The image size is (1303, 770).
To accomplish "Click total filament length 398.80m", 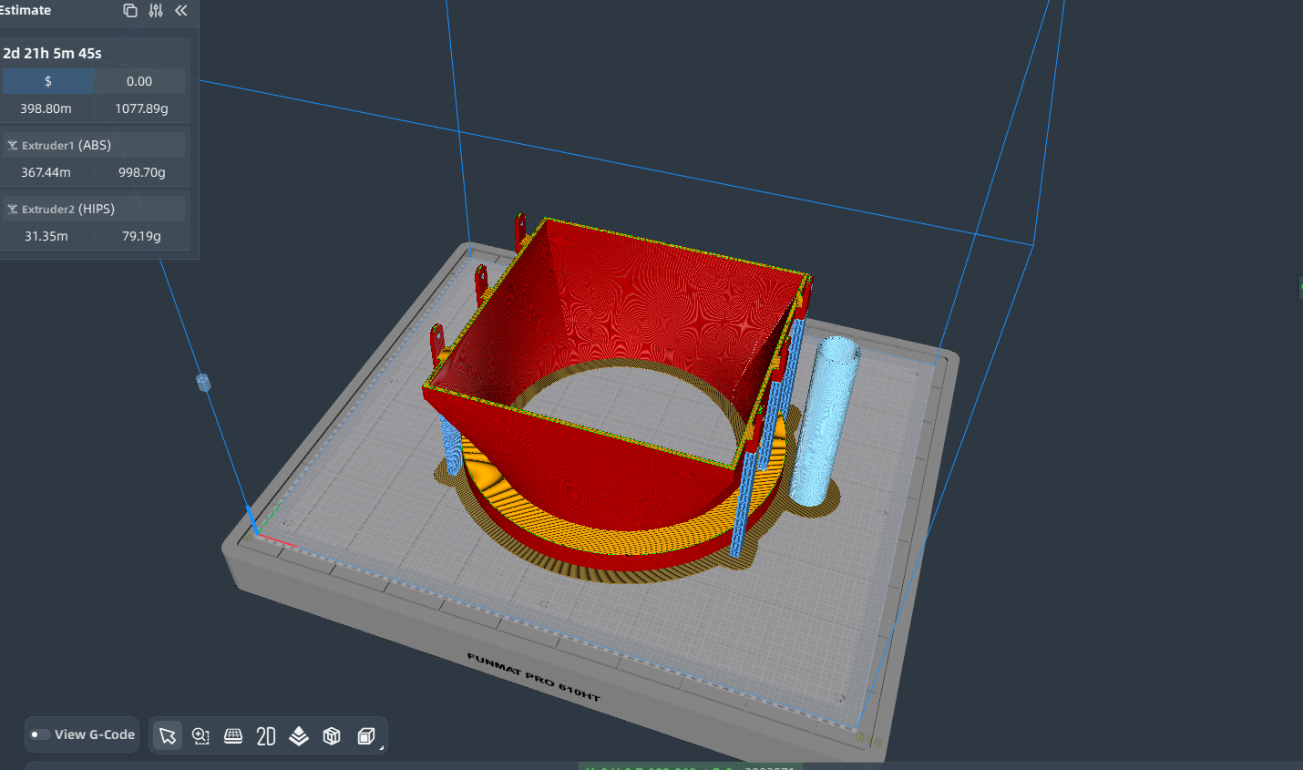I will pos(46,108).
